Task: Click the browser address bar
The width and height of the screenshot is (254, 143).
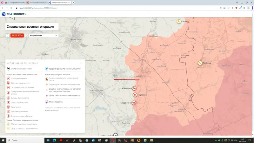Action: point(95,8)
